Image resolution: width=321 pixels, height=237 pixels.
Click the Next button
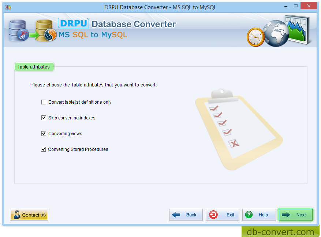(295, 215)
